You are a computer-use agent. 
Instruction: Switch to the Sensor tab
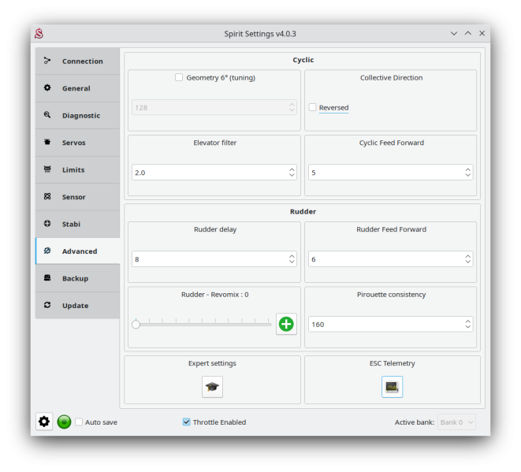coord(77,197)
